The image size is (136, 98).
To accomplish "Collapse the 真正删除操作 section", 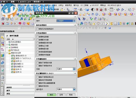I will coord(75,73).
